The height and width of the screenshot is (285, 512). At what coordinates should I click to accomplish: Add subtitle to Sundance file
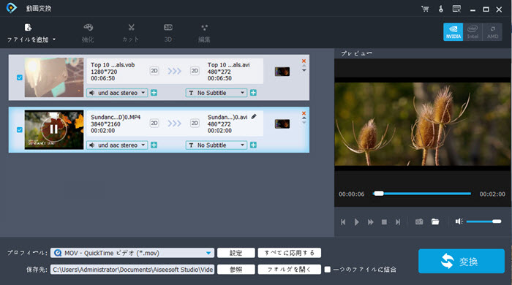coord(253,145)
